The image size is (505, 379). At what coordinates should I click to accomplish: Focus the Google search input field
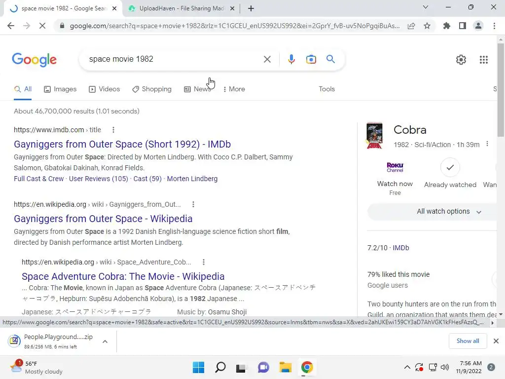point(174,59)
